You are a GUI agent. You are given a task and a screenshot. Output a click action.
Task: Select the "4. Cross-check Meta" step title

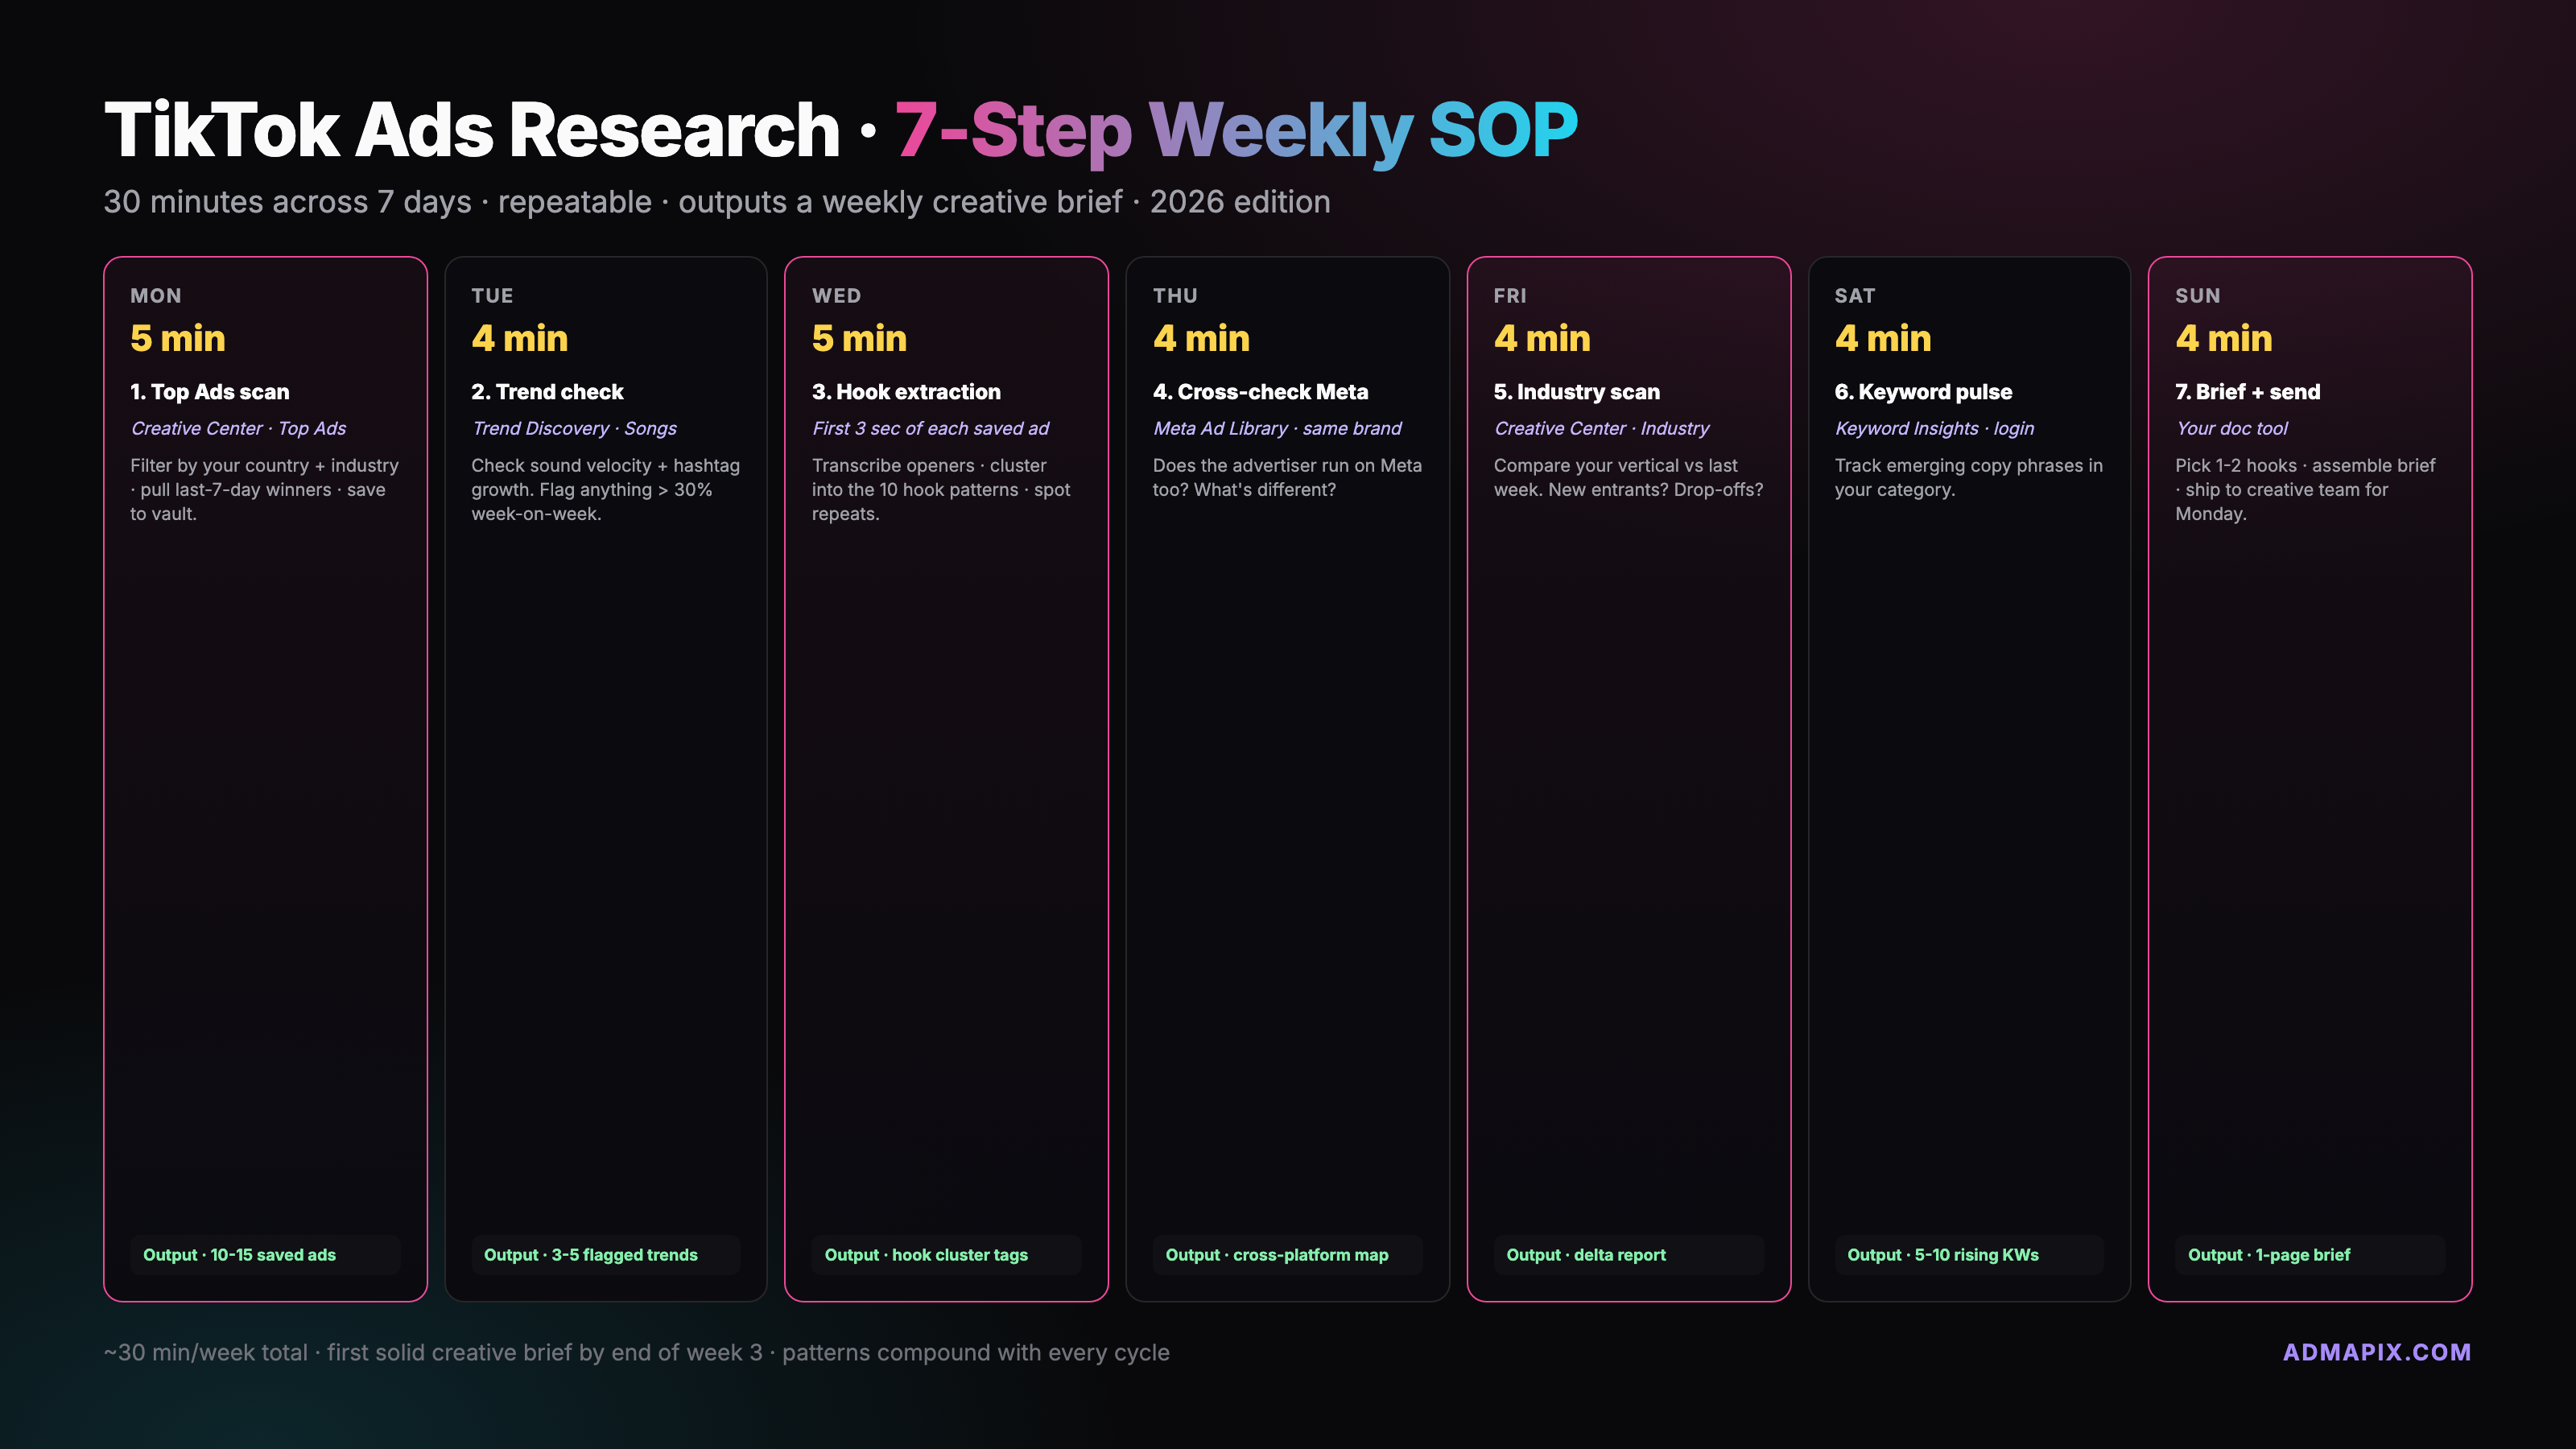1260,392
